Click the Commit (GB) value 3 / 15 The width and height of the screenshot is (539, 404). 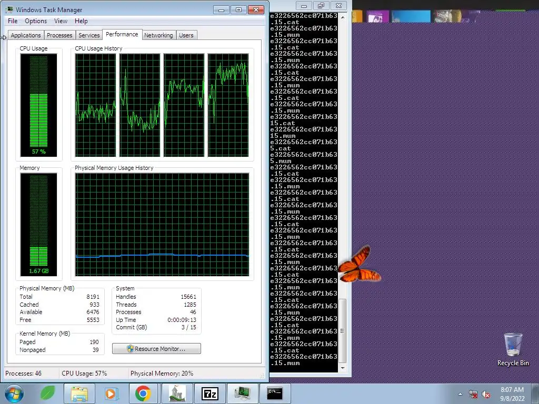click(189, 327)
